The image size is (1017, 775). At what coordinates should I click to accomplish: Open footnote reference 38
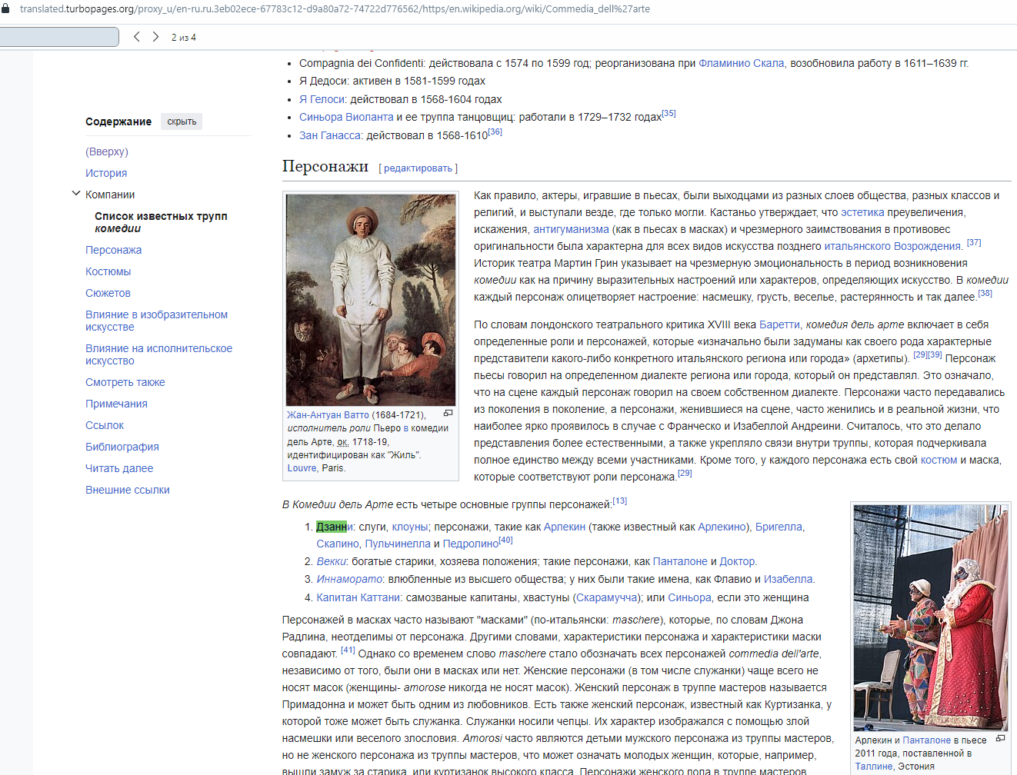[x=985, y=294]
